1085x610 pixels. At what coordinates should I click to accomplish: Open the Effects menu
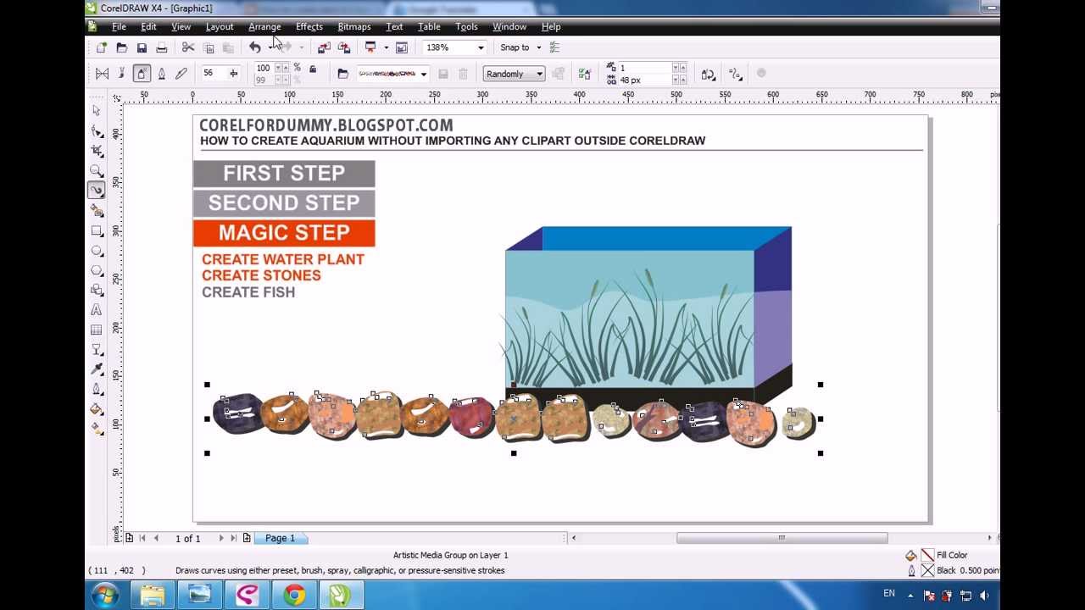309,26
